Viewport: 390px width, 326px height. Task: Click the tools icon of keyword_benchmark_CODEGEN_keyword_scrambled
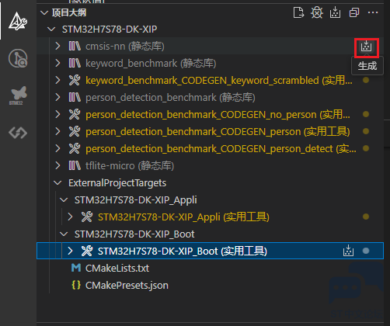(x=75, y=80)
